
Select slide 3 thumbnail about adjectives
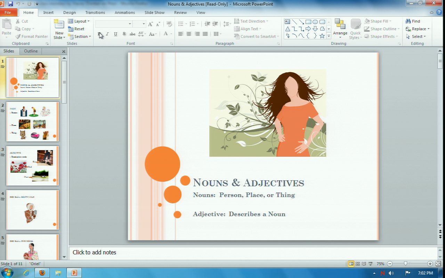point(33,166)
